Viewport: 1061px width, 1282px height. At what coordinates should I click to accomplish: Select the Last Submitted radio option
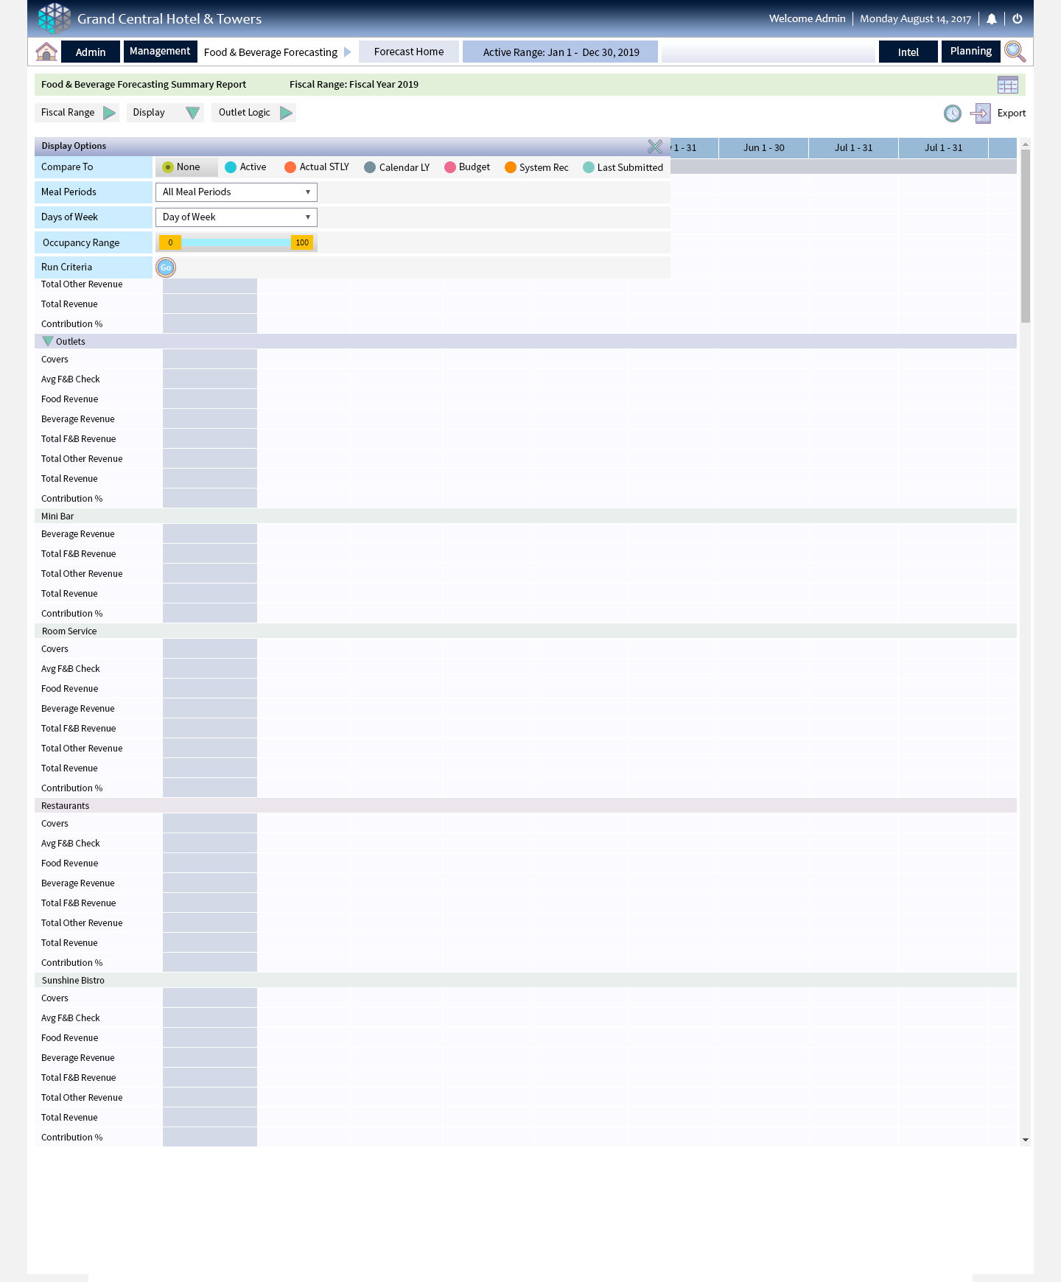click(589, 167)
